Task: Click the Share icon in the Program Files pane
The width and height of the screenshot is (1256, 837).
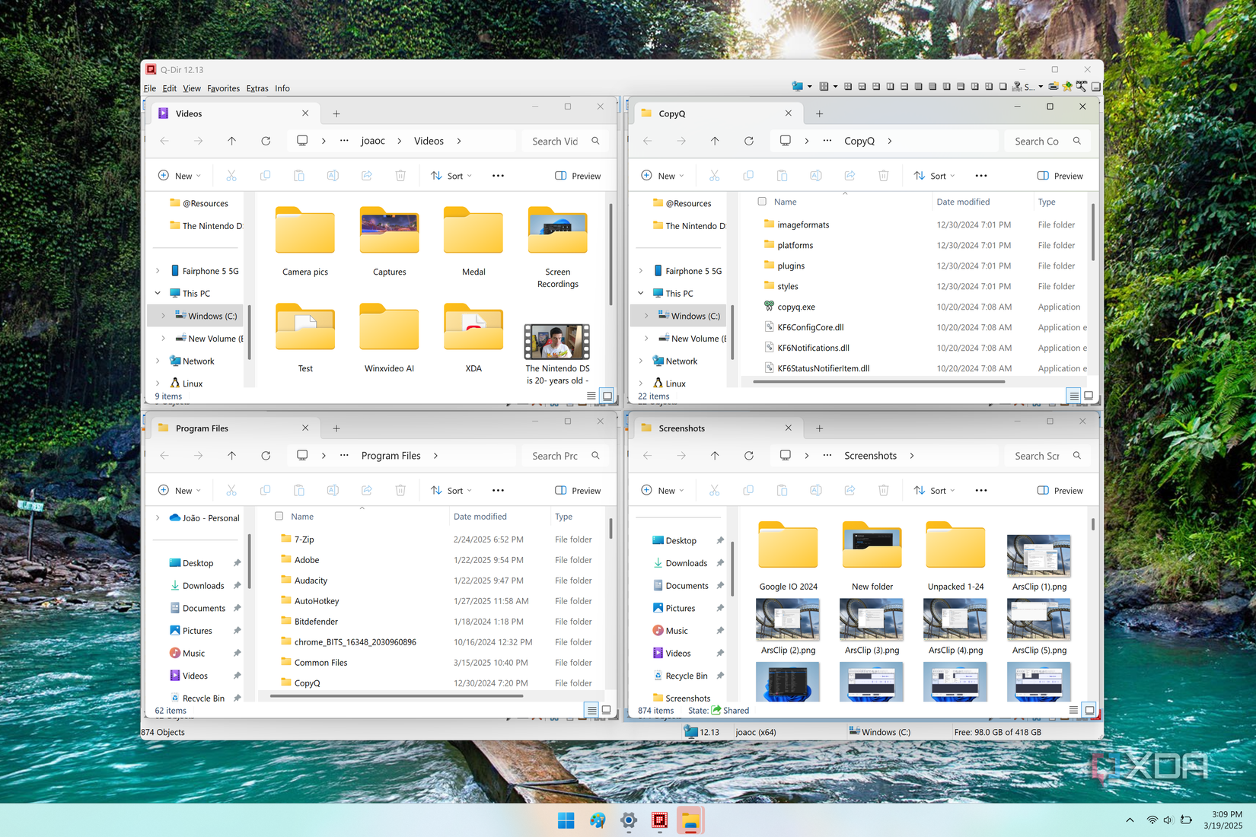Action: (x=366, y=490)
